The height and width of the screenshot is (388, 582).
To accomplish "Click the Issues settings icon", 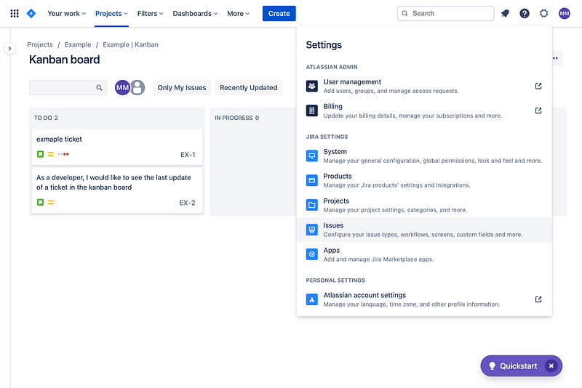I will [x=312, y=230].
